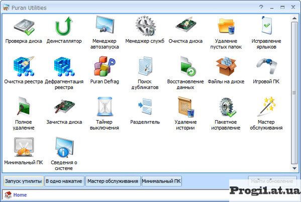Open the Файлы на диске box icon

(x=226, y=67)
